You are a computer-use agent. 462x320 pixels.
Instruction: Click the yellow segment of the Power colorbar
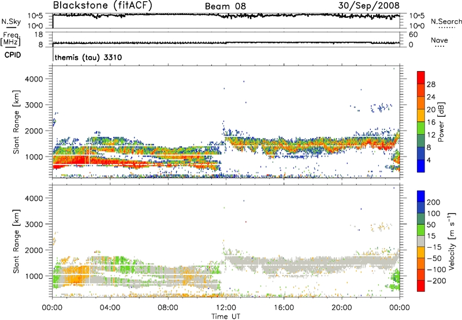coord(421,116)
